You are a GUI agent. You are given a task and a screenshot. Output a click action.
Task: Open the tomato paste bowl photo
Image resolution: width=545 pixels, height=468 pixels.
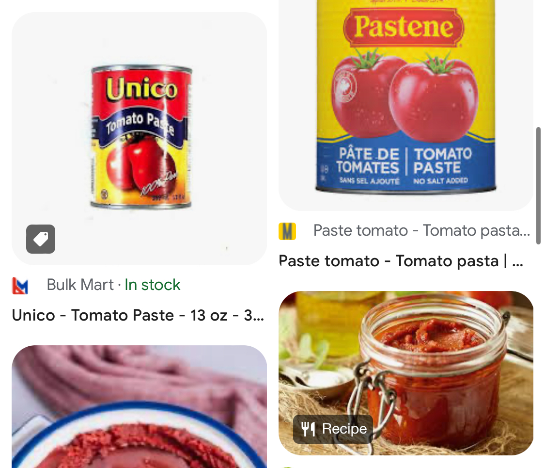point(140,406)
